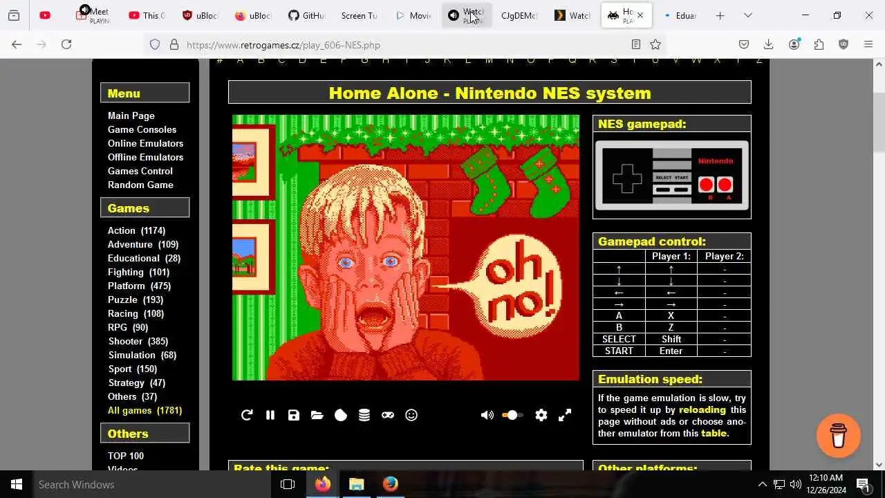This screenshot has width=885, height=498.
Task: List all tabs dropdown arrow
Action: click(x=747, y=15)
